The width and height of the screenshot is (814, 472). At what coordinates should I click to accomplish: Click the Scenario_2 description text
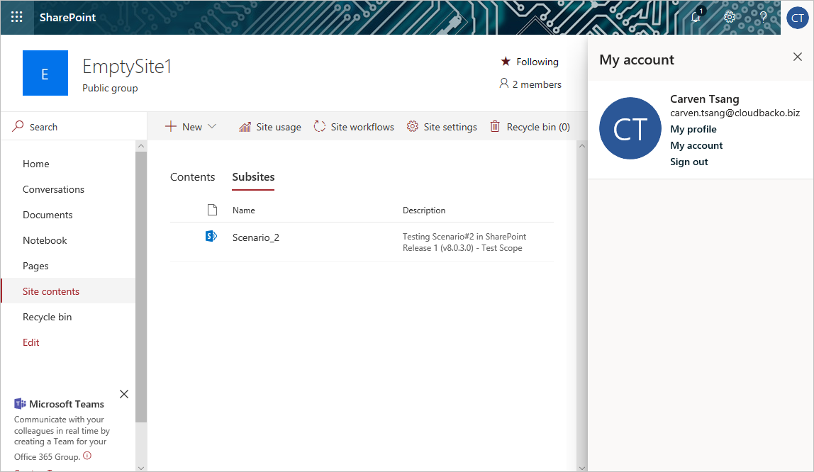tap(464, 242)
